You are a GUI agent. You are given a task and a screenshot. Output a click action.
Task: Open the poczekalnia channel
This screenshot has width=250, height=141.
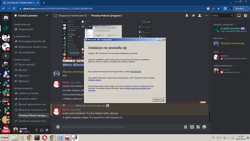point(31,52)
